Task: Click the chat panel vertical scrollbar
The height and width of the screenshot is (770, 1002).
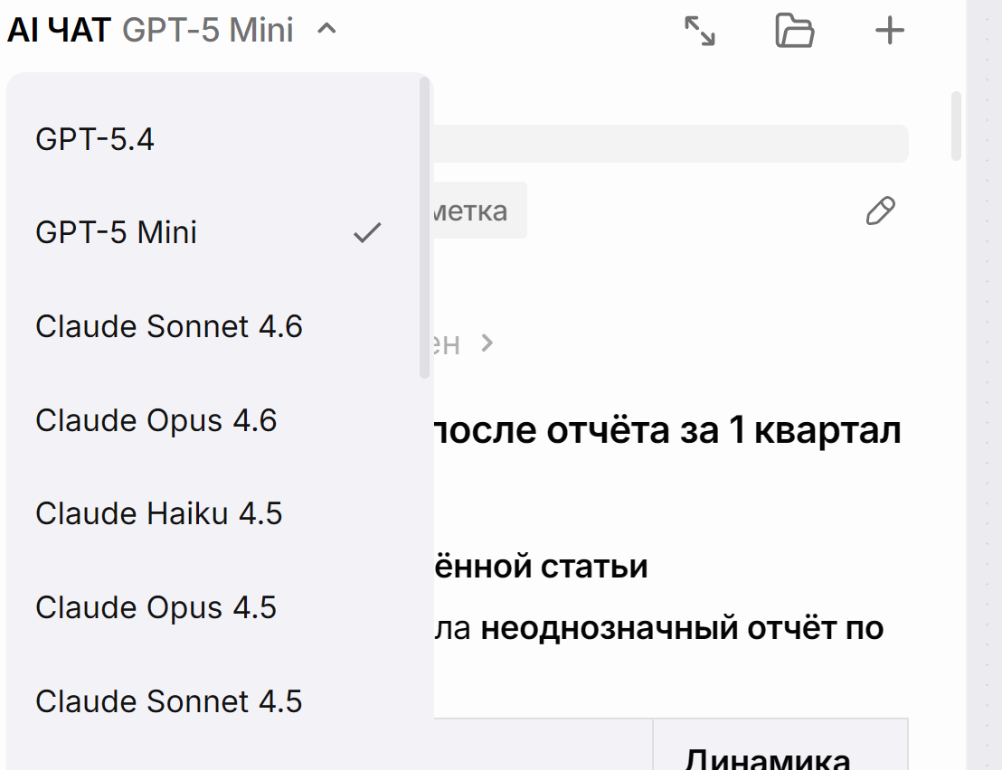Action: 956,126
